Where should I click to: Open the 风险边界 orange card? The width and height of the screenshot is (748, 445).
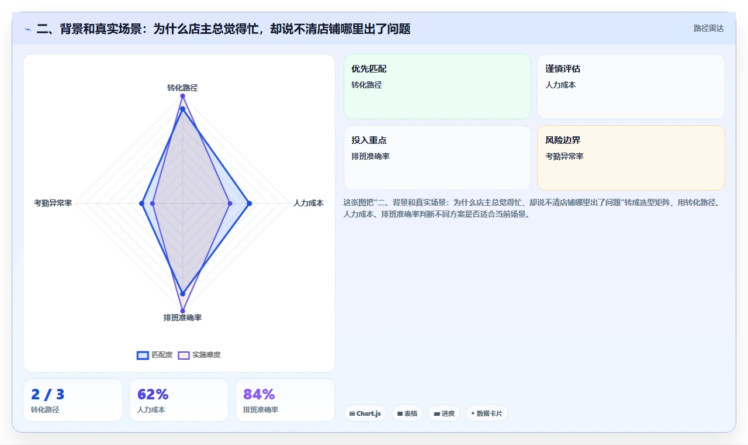(x=631, y=158)
